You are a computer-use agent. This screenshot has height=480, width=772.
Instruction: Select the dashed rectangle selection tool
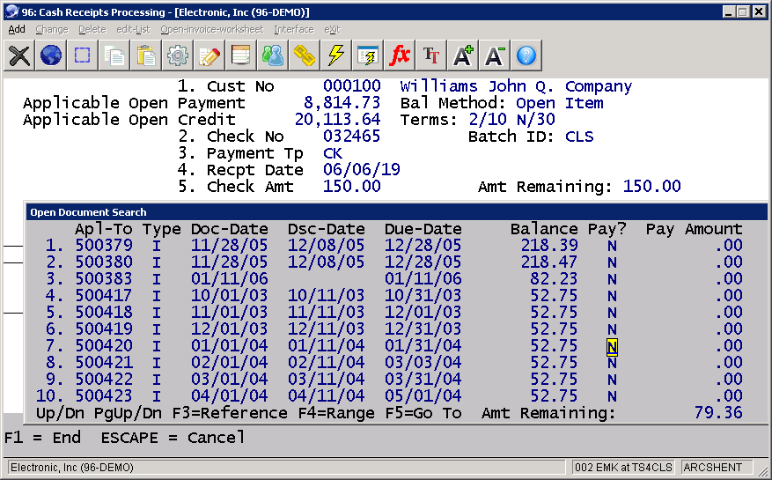point(82,55)
